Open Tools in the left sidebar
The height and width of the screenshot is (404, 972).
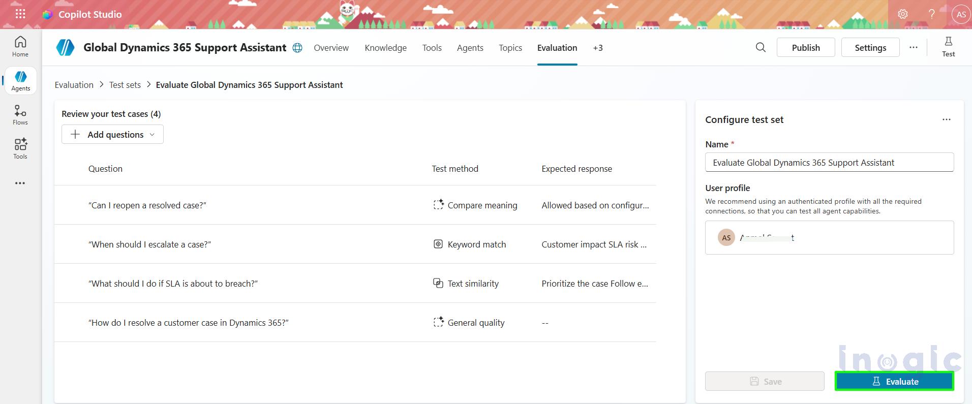(x=20, y=149)
